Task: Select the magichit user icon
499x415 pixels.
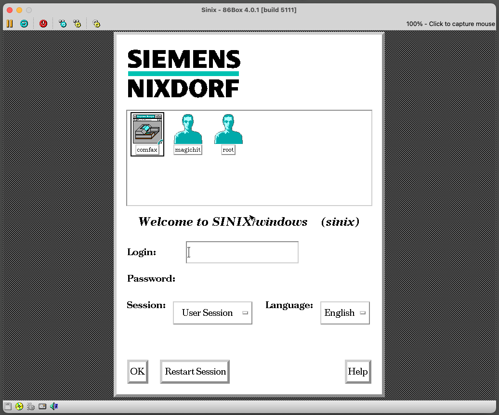Action: [x=188, y=134]
